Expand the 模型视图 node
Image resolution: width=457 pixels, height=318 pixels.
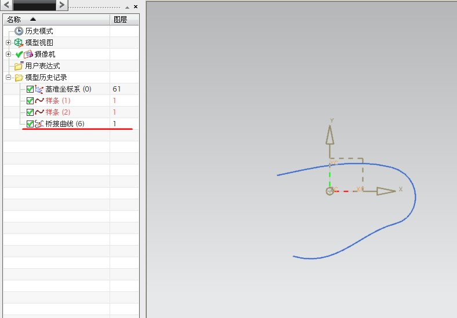tap(9, 42)
